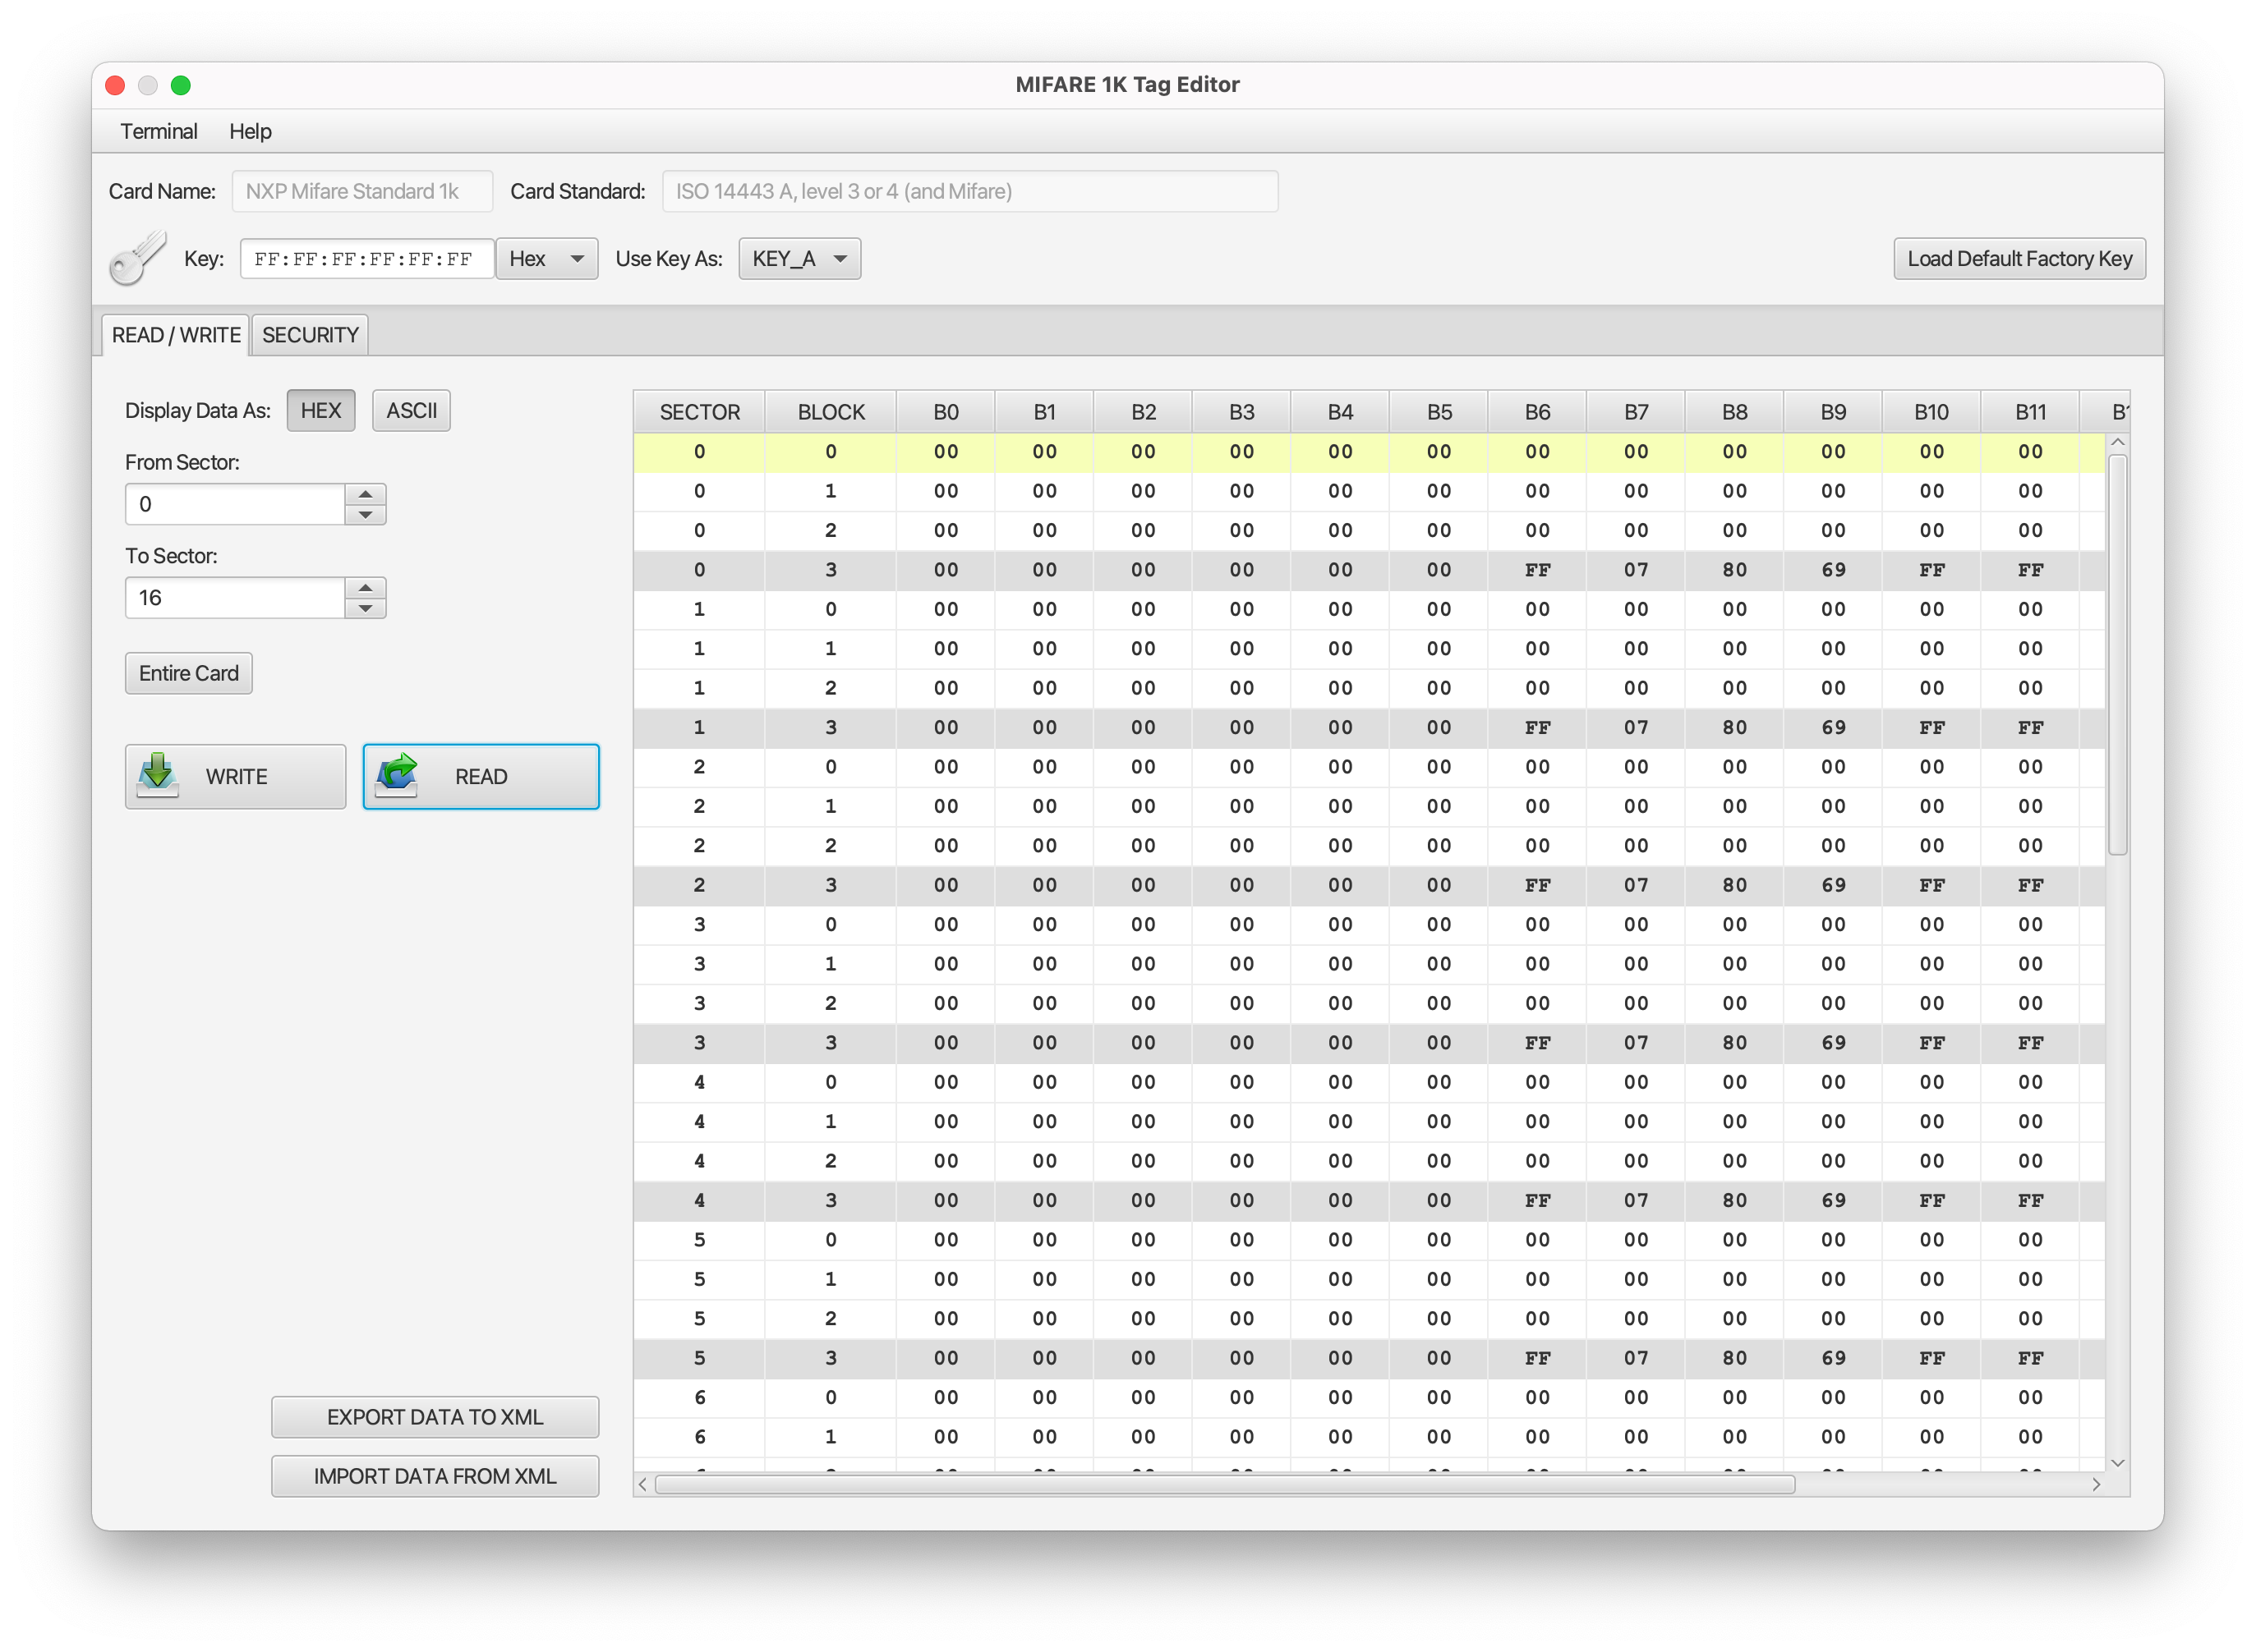Decrement the From Sector spinner down arrow
Image resolution: width=2256 pixels, height=1652 pixels.
point(365,515)
